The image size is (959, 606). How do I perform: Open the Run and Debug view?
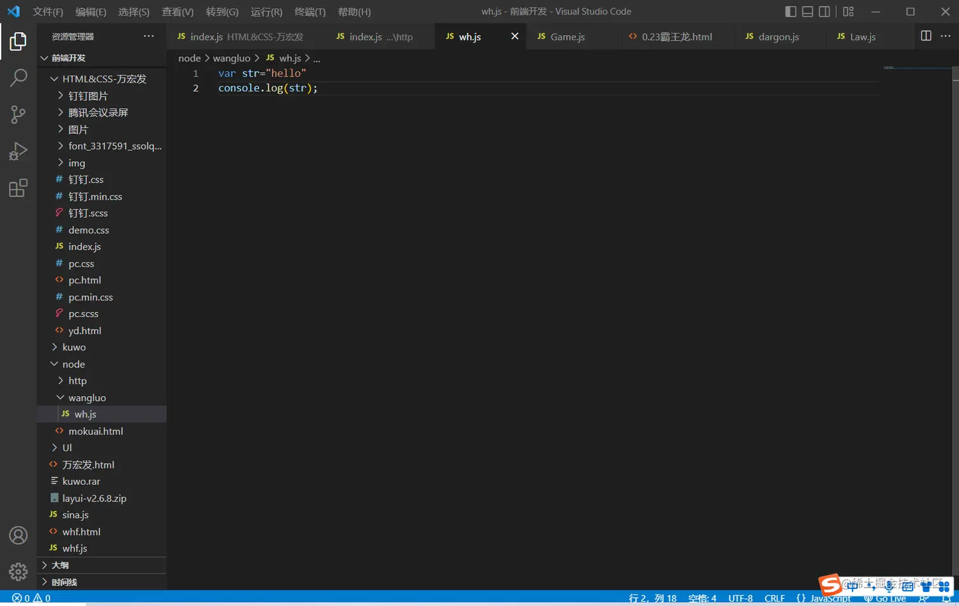[18, 151]
